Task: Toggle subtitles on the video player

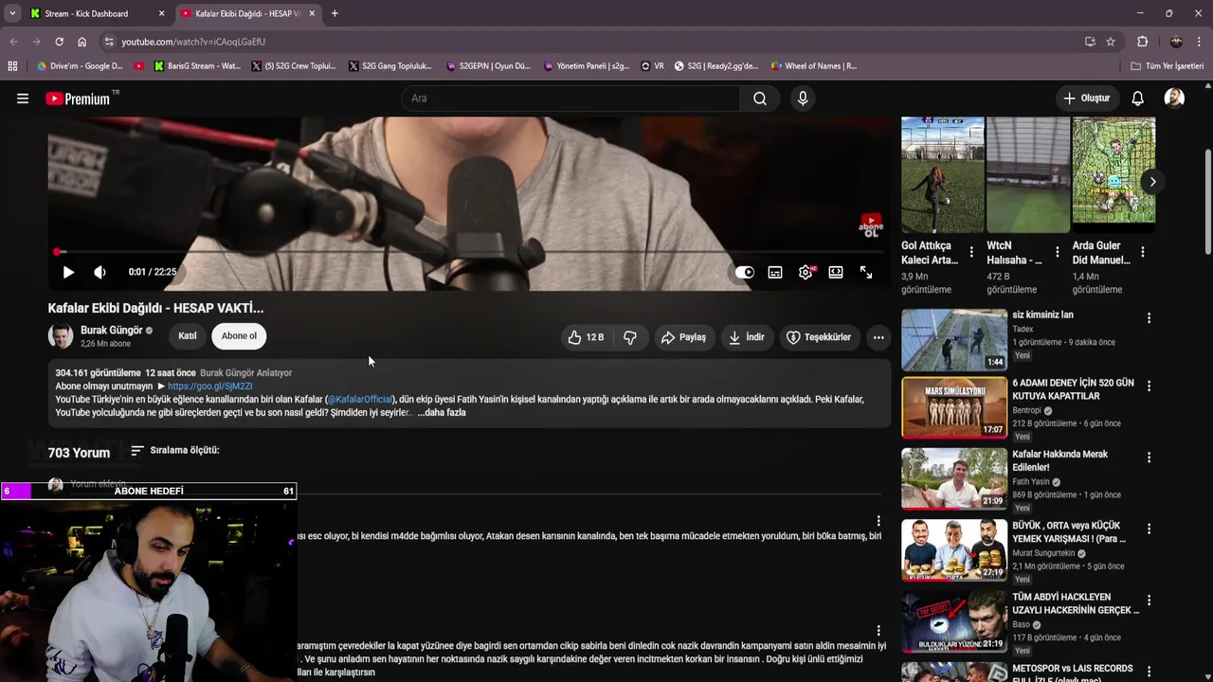Action: (x=775, y=272)
